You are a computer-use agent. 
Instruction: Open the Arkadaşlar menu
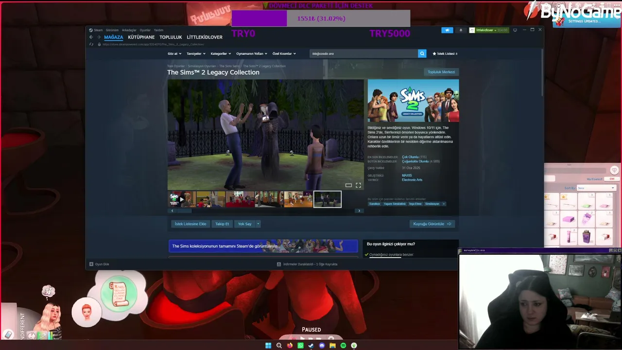[129, 30]
